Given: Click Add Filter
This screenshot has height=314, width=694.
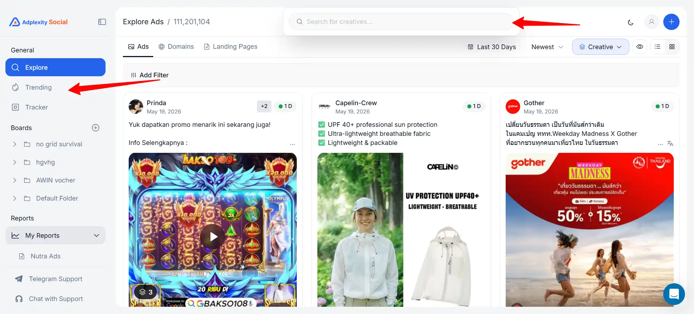Looking at the screenshot, I should [x=150, y=75].
